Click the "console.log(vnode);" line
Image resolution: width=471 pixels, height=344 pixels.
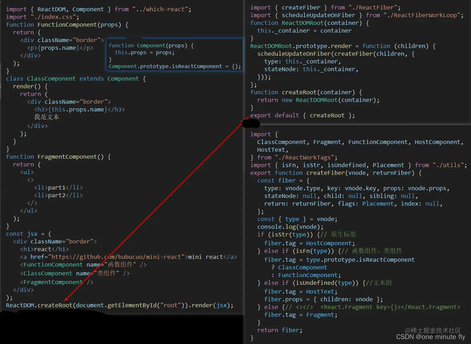coord(290,227)
